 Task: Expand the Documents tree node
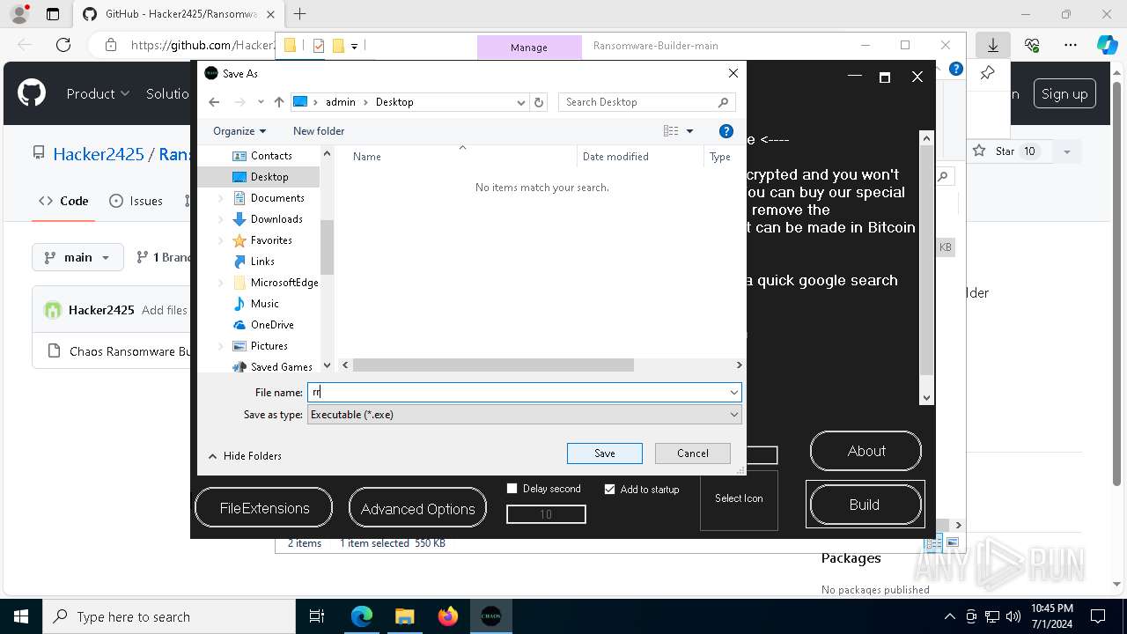pos(221,198)
